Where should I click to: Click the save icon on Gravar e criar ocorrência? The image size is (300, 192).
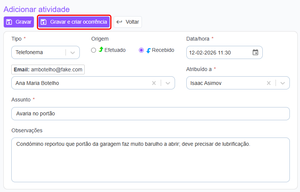(x=44, y=22)
